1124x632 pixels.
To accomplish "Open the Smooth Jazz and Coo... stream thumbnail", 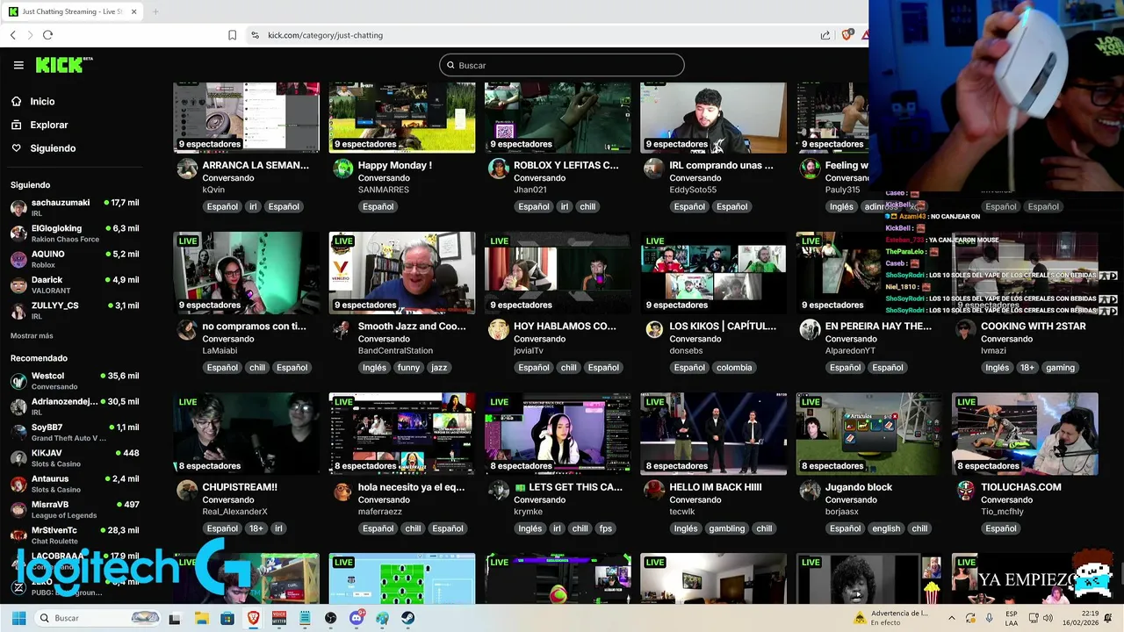I will tap(402, 273).
